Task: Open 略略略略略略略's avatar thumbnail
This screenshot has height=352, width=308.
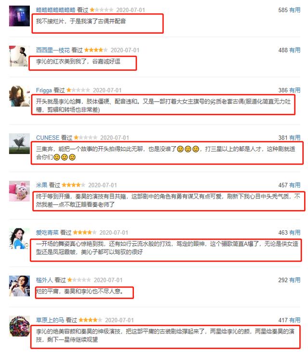Action: point(19,16)
